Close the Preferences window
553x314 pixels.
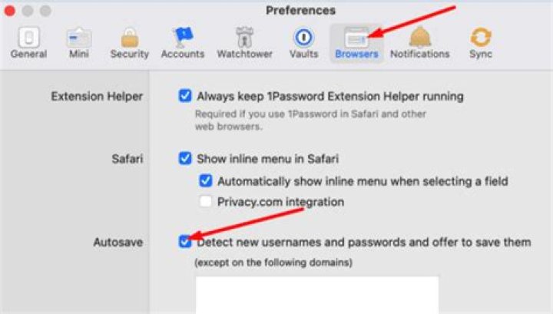coord(10,11)
